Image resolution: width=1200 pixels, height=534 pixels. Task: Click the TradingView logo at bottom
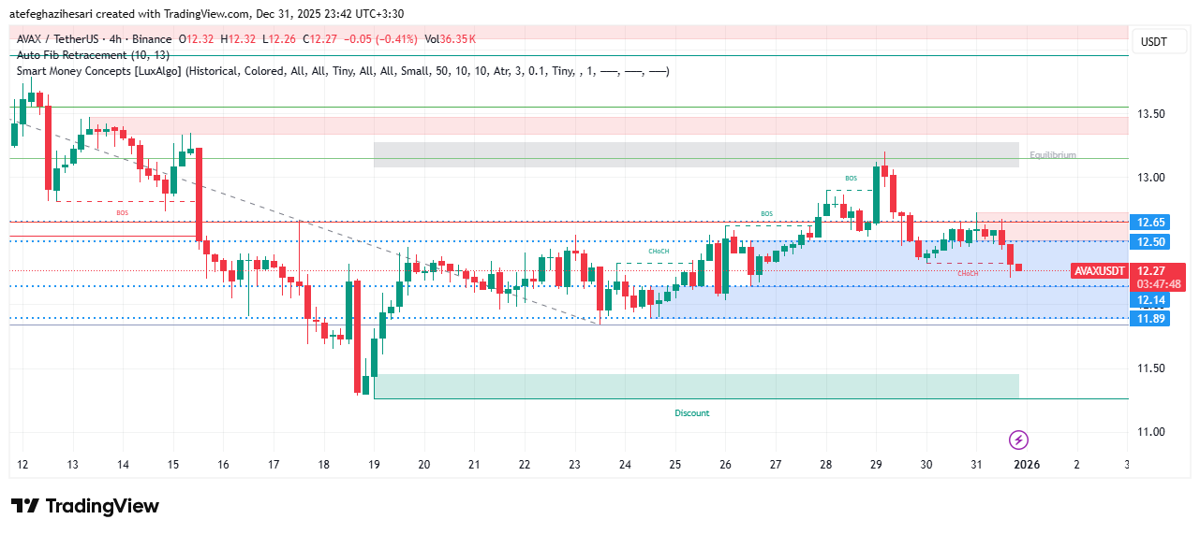[x=85, y=506]
